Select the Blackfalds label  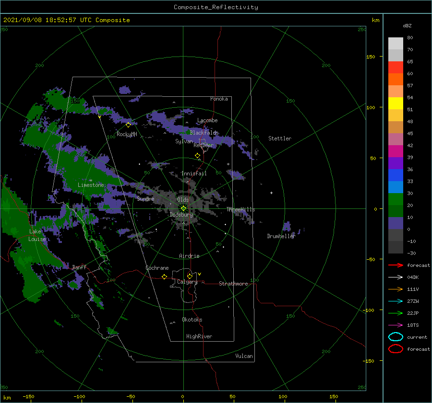pos(204,133)
